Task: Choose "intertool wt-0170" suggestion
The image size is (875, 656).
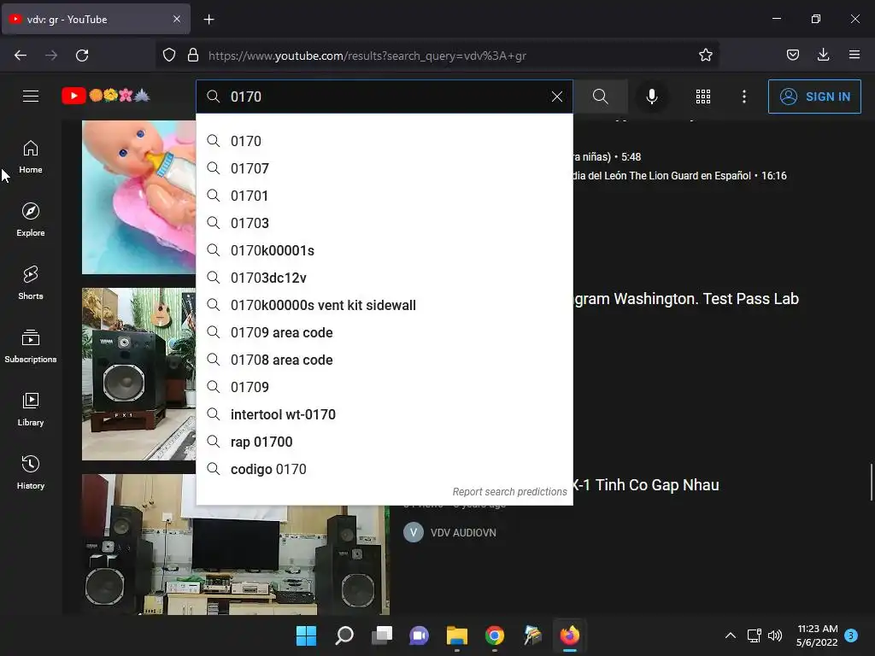Action: point(385,414)
